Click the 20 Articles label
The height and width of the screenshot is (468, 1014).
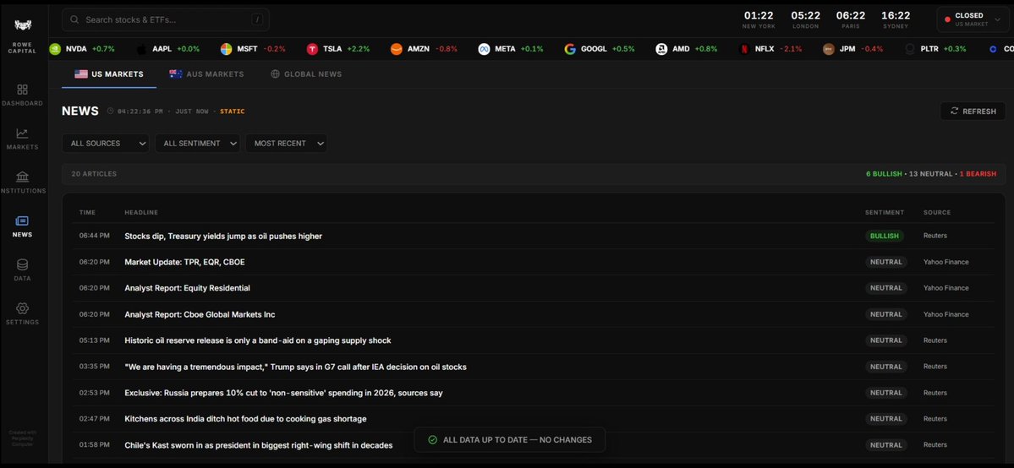tap(95, 174)
